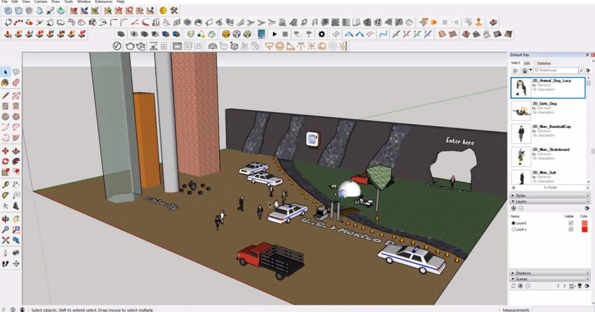
Task: Activate the Rotate tool
Action: (x=5, y=162)
